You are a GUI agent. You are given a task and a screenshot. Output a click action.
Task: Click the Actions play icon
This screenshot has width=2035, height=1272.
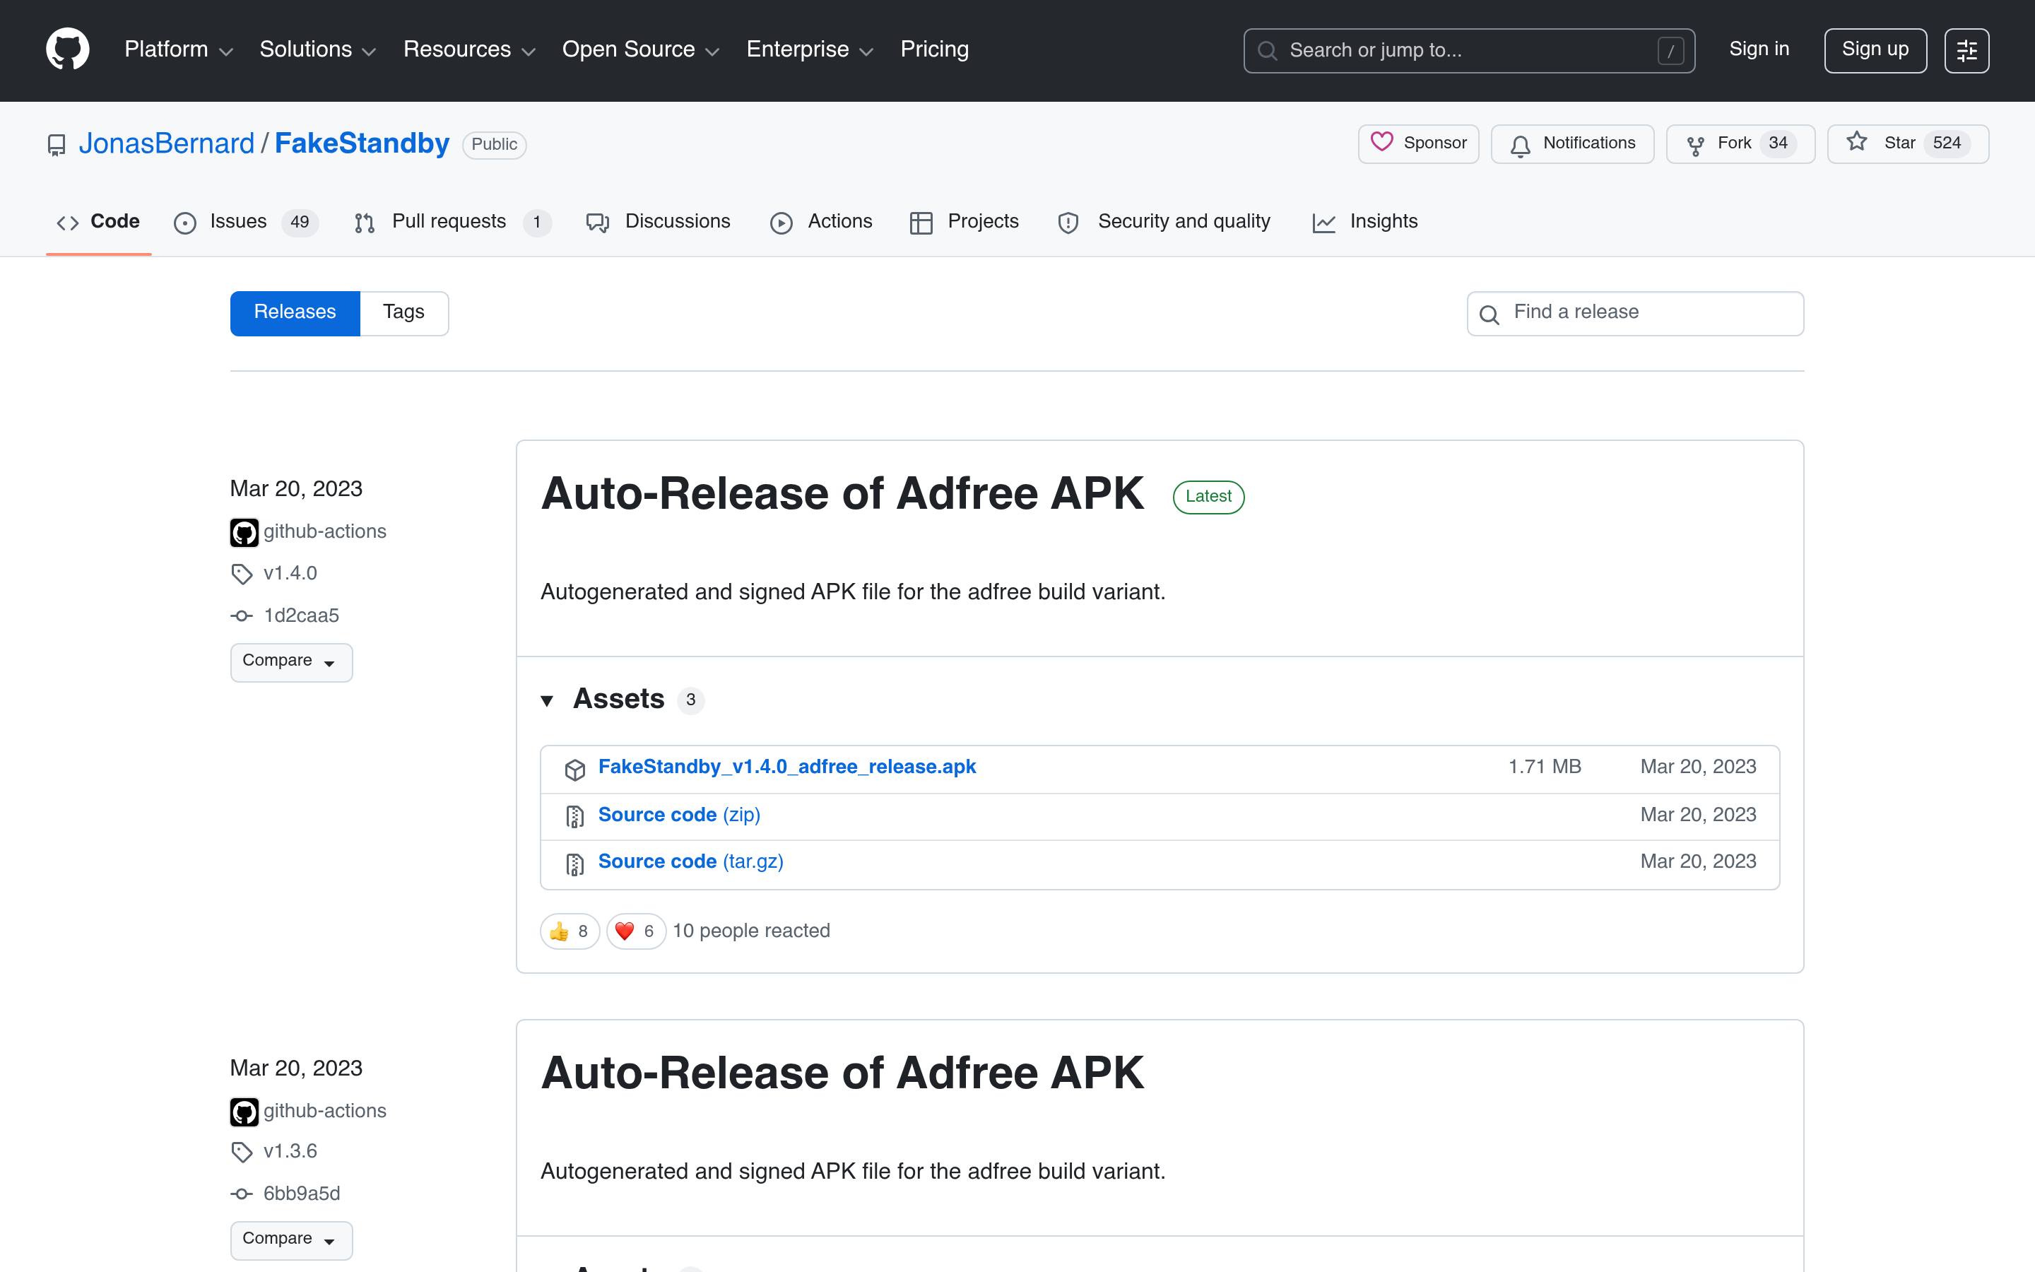(x=781, y=222)
